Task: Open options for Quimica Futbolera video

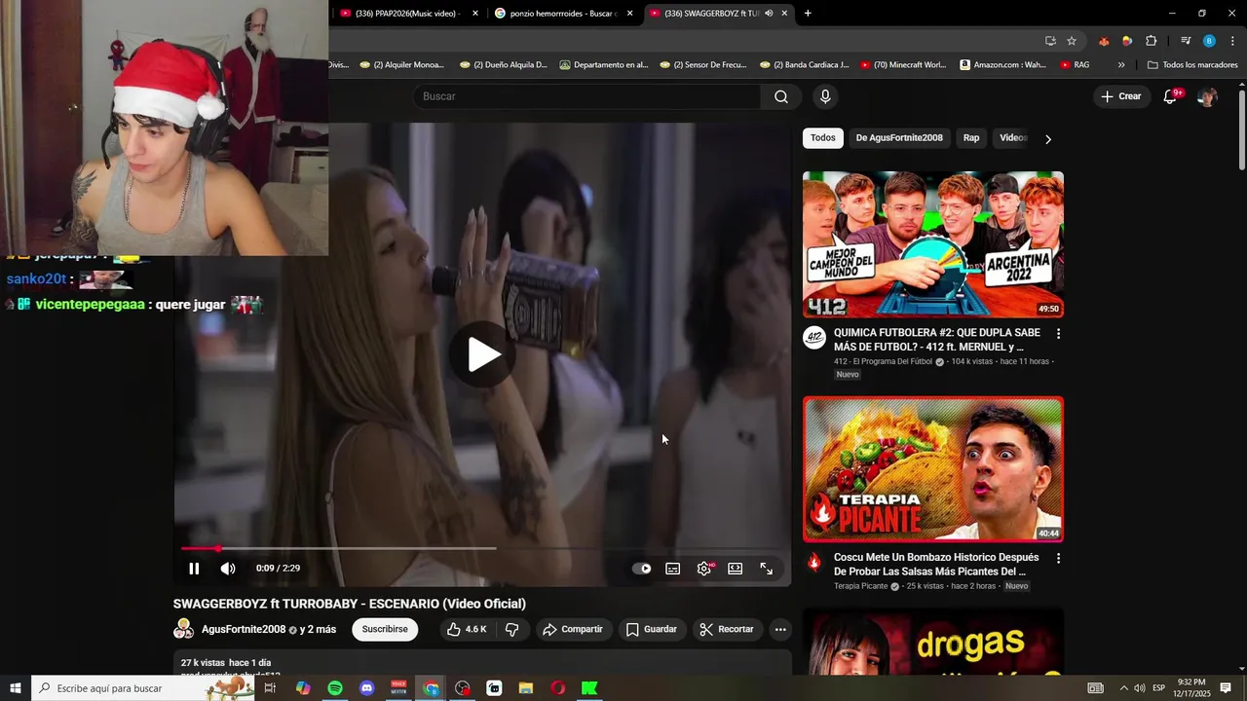Action: 1058,334
